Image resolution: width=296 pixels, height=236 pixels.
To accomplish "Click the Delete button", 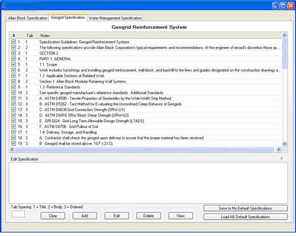I will coord(149,216).
